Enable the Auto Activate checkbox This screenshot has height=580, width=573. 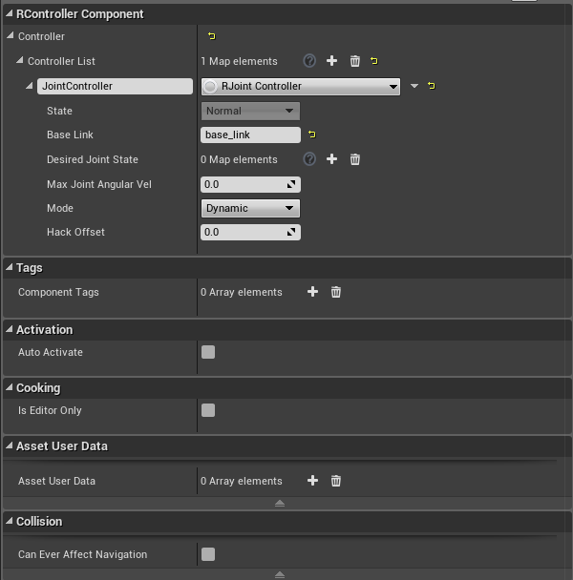pos(208,352)
